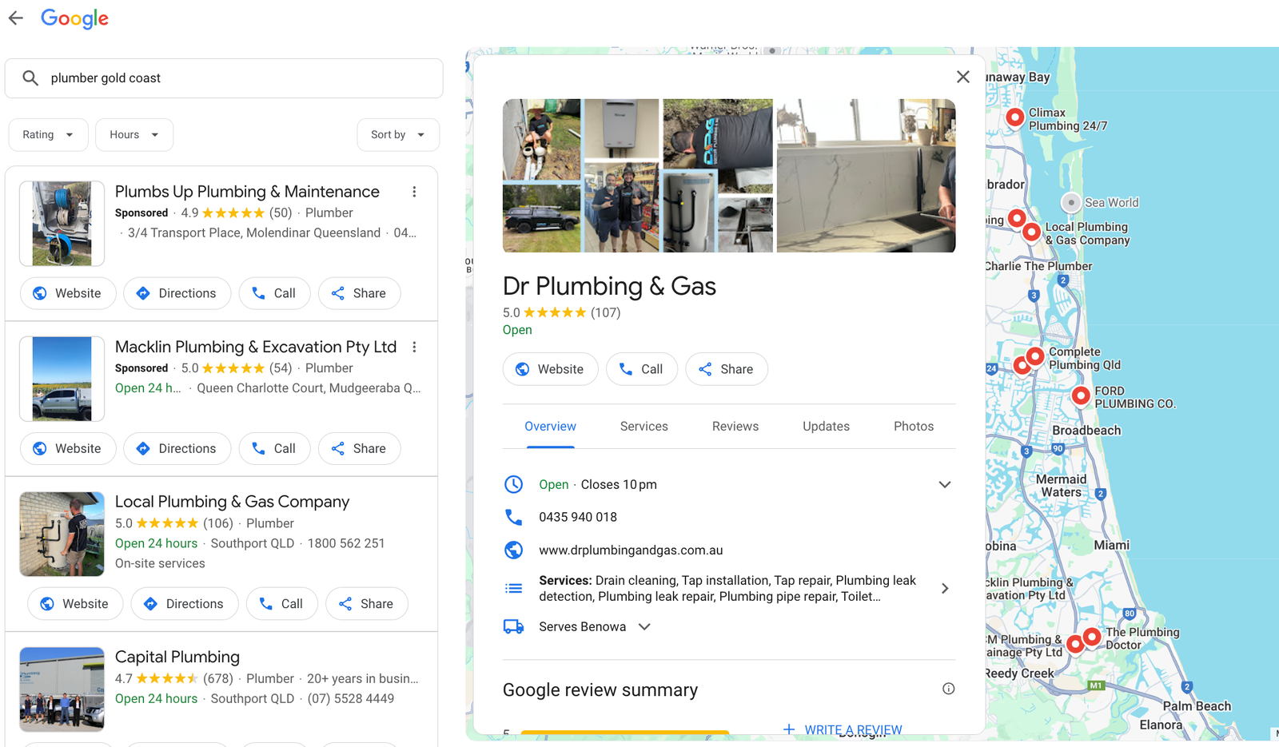Image resolution: width=1279 pixels, height=747 pixels.
Task: Get directions to Macklin Plumbing
Action: tap(177, 448)
